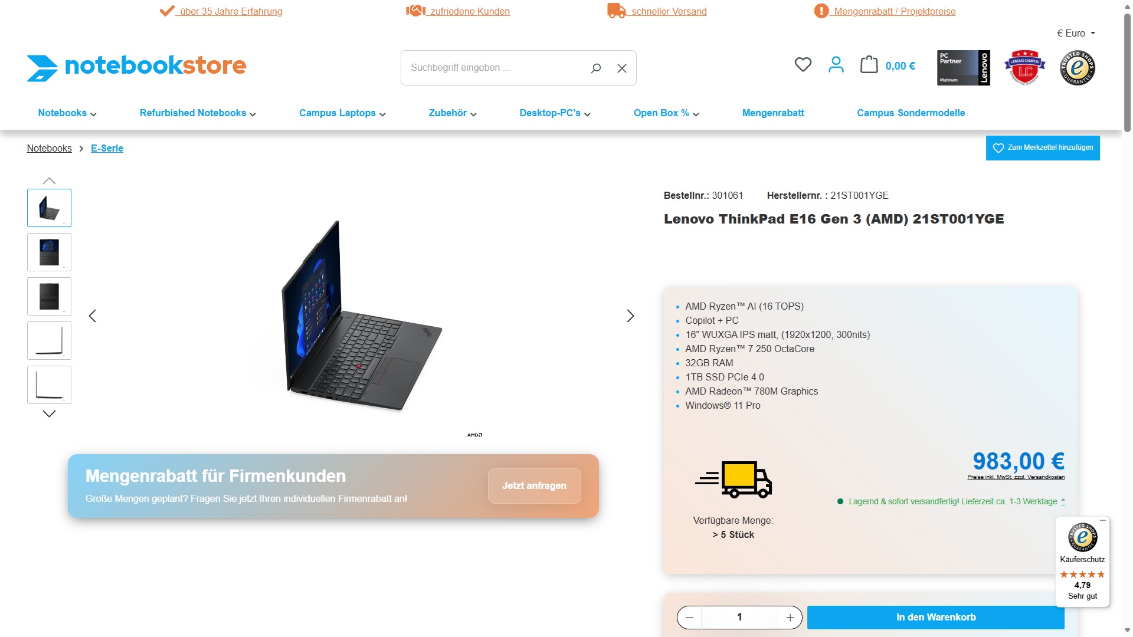Clear the search field with X icon
The image size is (1133, 637).
(x=622, y=68)
